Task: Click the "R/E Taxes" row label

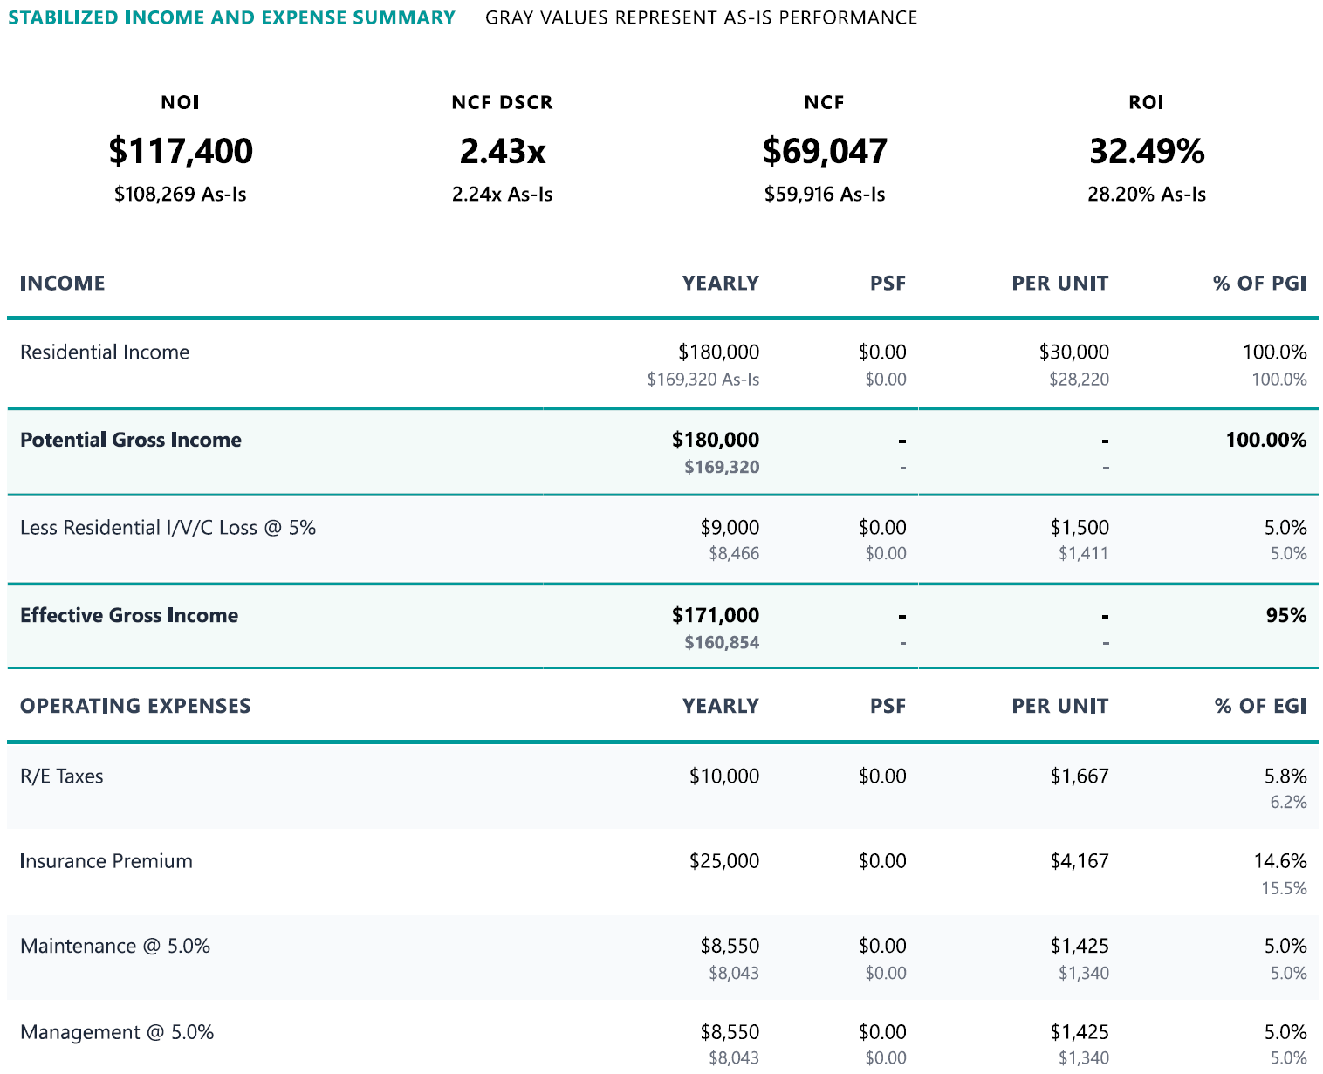Action: [x=62, y=776]
